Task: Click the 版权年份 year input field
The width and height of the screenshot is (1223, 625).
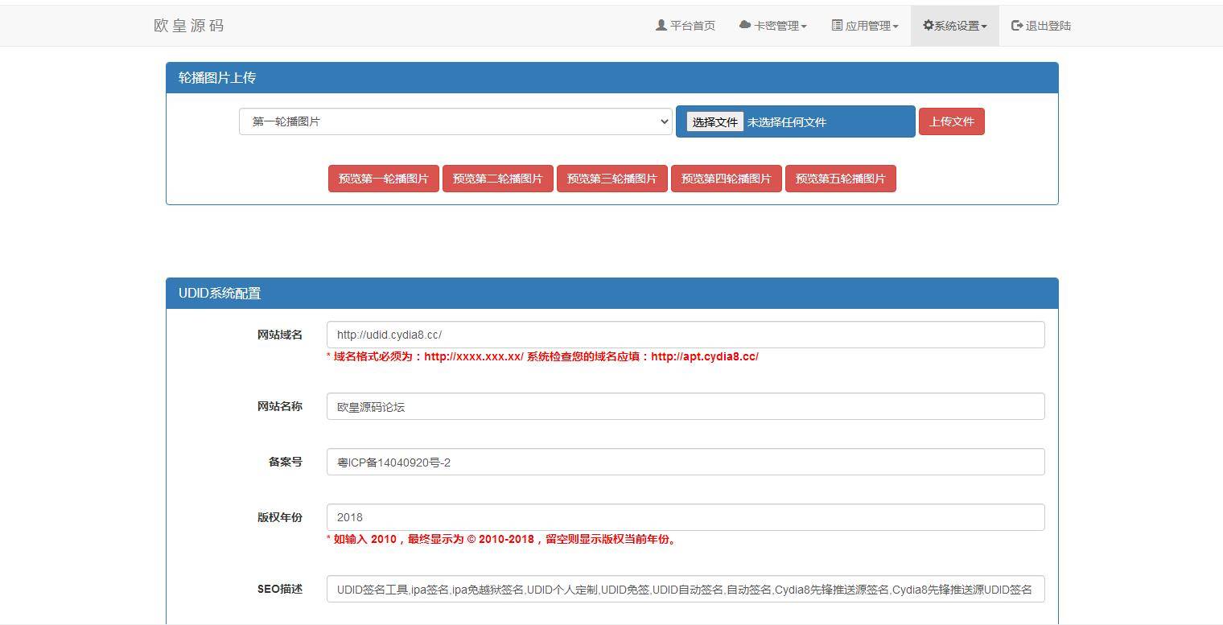Action: (684, 516)
